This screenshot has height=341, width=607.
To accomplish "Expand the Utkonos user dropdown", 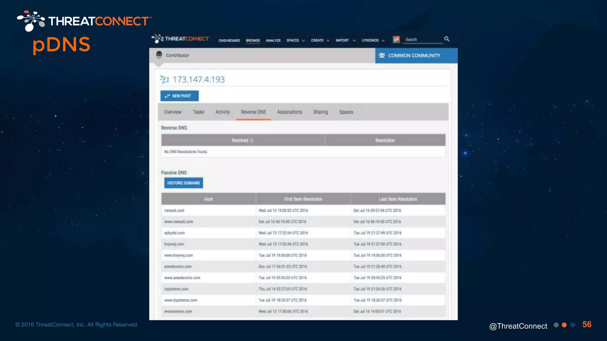I will (373, 40).
